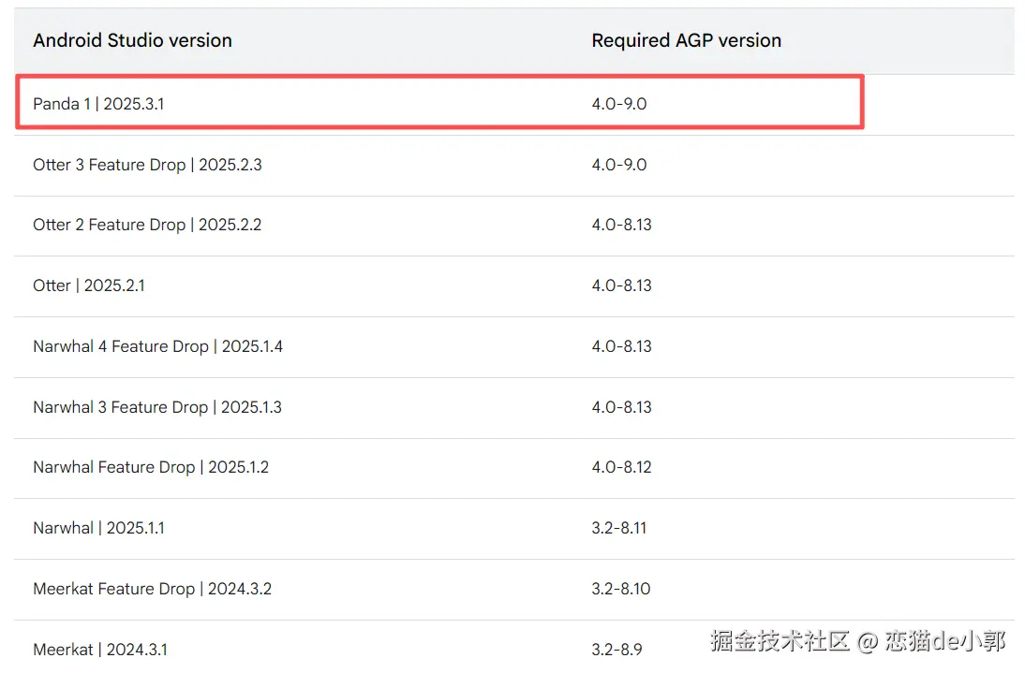Select the Meerkat | 2024.3.1 cell
The height and width of the screenshot is (673, 1025).
coord(100,650)
